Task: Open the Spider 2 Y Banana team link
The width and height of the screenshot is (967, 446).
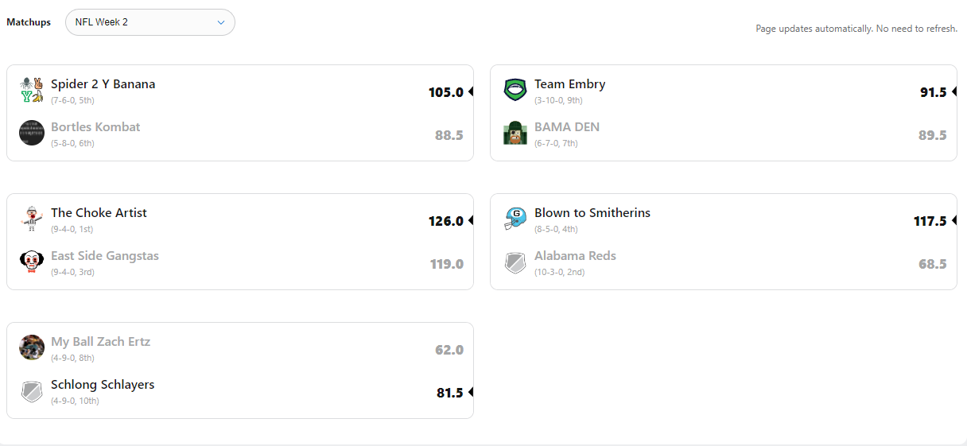Action: (103, 84)
